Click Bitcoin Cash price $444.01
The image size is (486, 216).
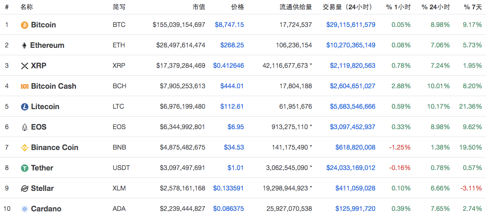[232, 86]
